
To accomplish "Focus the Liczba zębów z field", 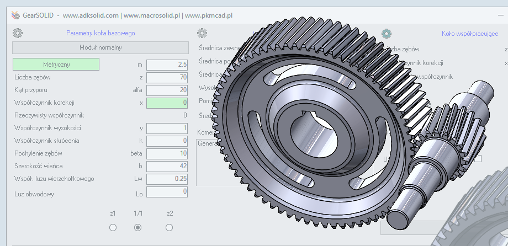I will (x=167, y=77).
